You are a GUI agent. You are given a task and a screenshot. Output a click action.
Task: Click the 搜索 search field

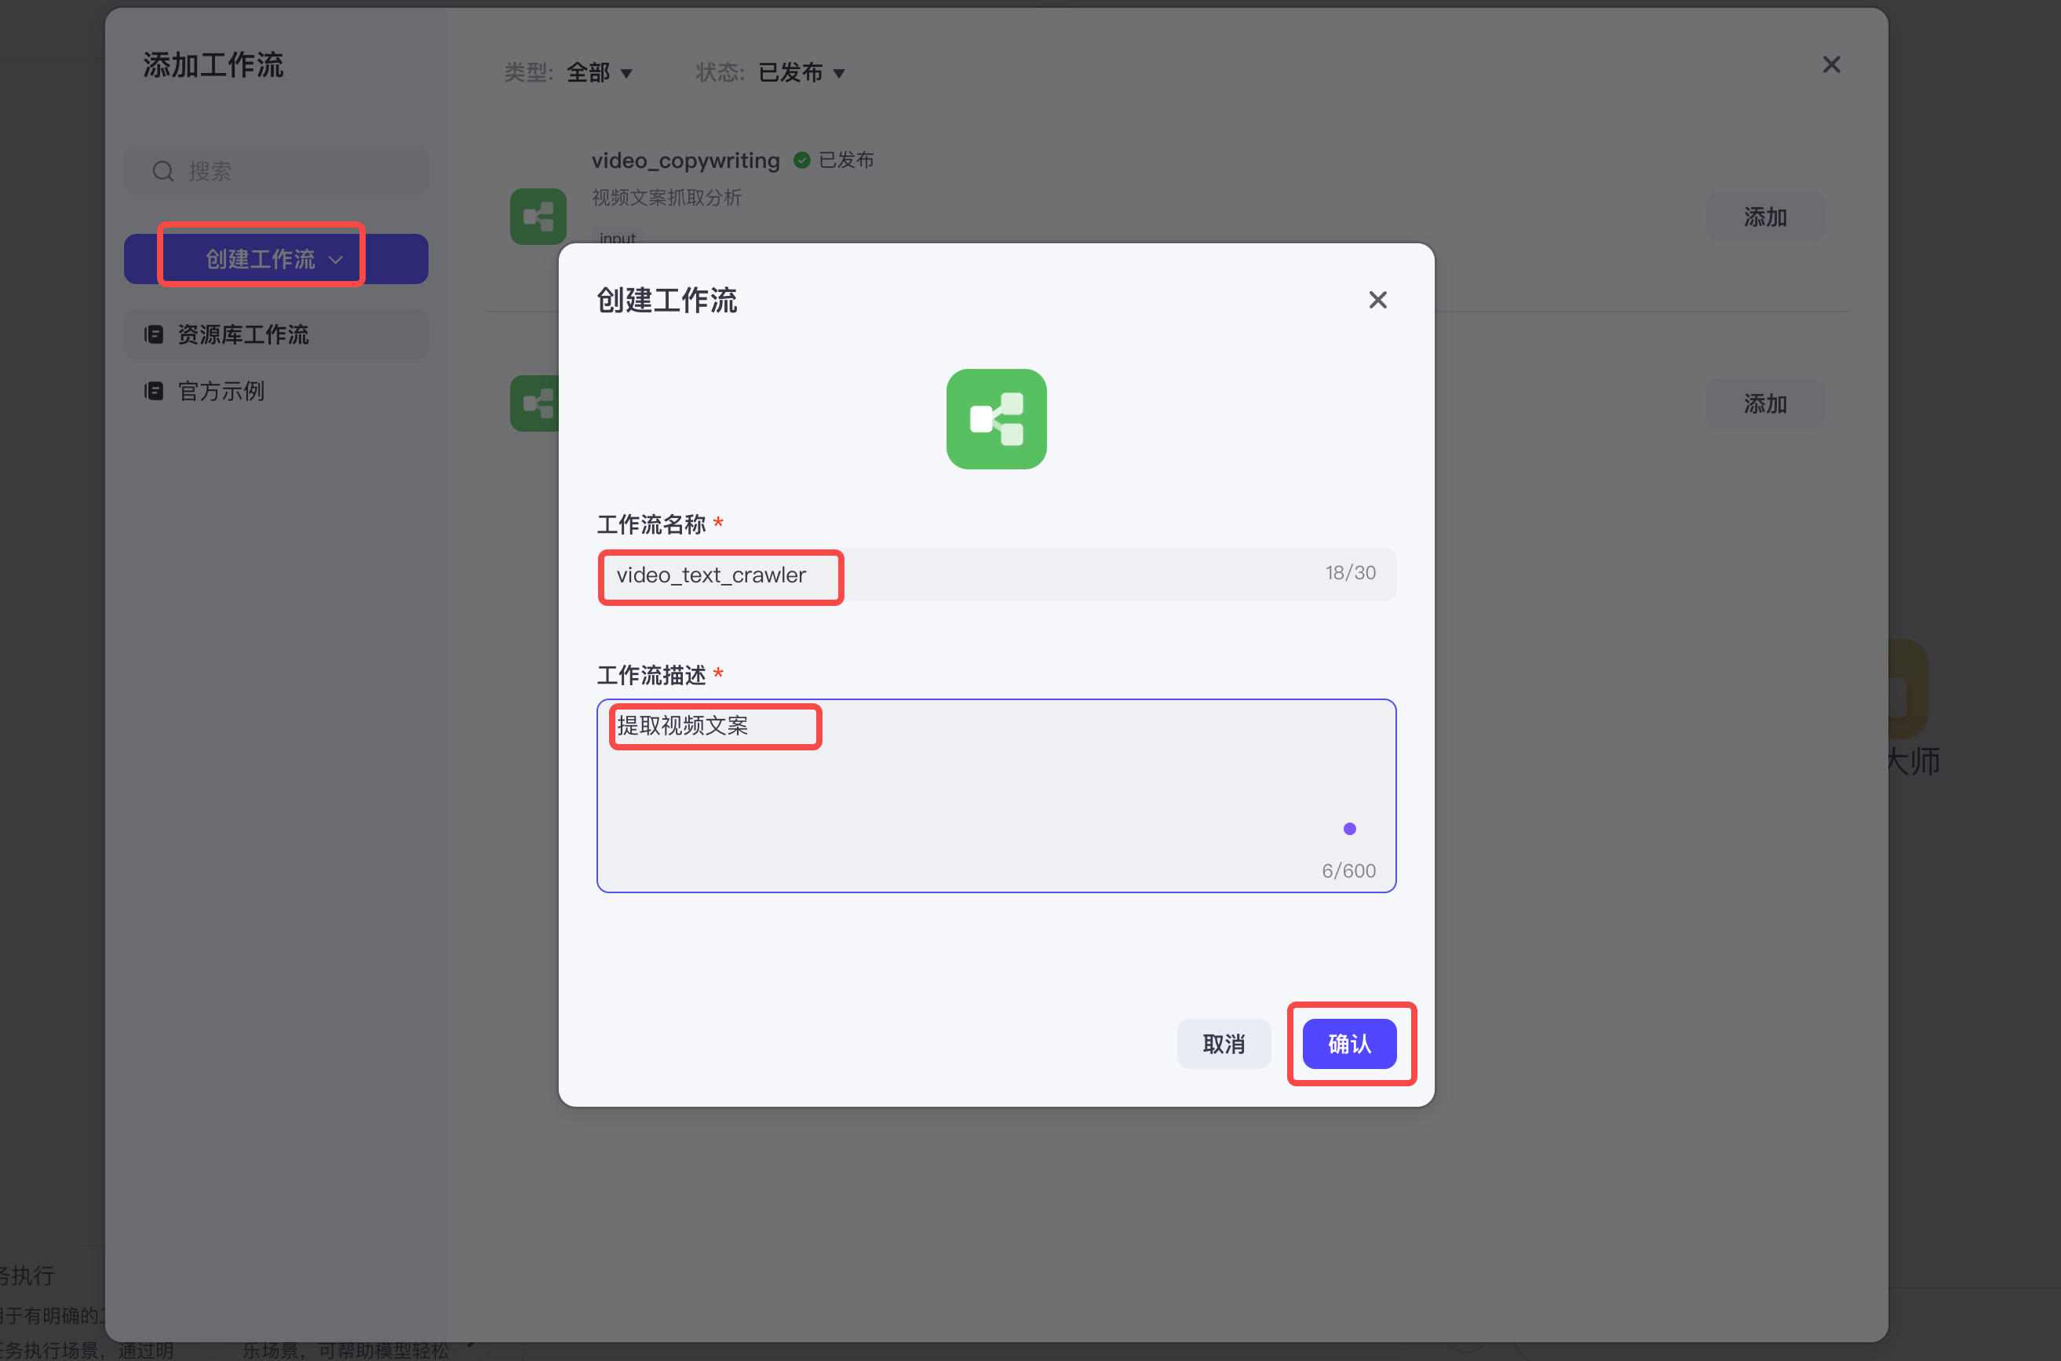point(276,171)
